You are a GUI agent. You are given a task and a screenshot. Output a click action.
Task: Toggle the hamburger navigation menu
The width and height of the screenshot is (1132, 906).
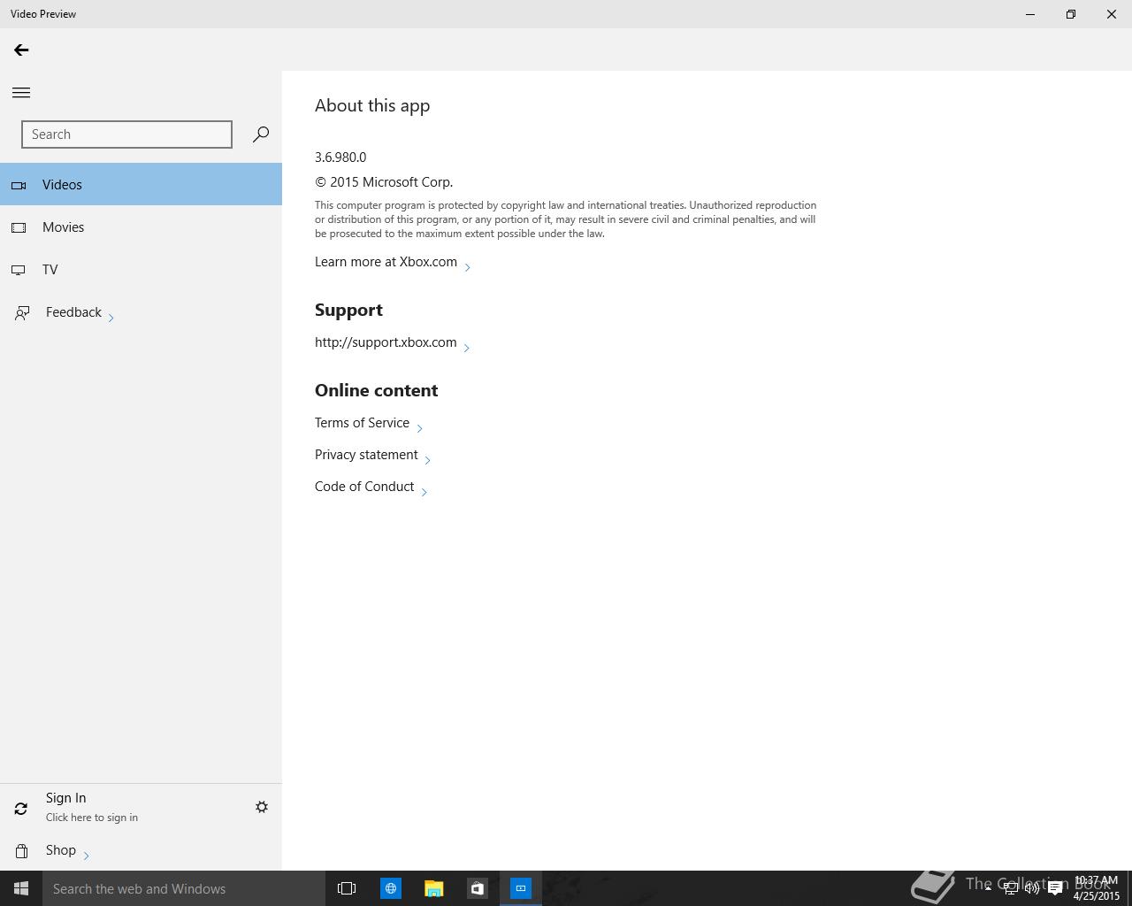21,93
